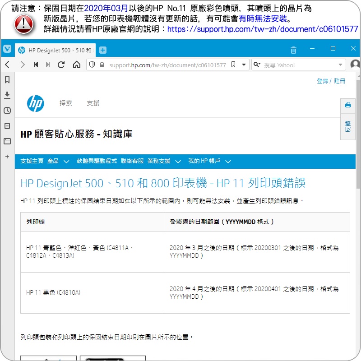Open the Window side panel
Screen dimensions: 361x361
coord(7,141)
